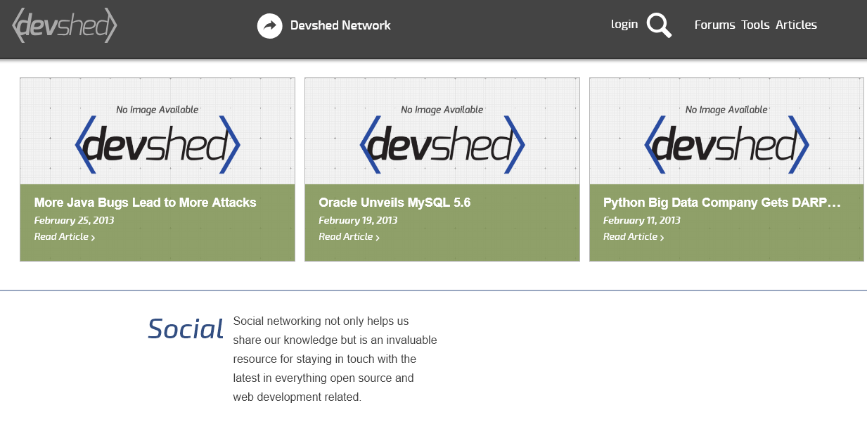Go to Articles in the top navigation
The width and height of the screenshot is (867, 422).
796,25
